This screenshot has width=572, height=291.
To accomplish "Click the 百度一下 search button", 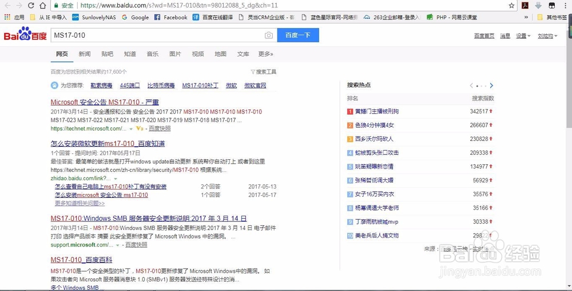I will [x=298, y=35].
